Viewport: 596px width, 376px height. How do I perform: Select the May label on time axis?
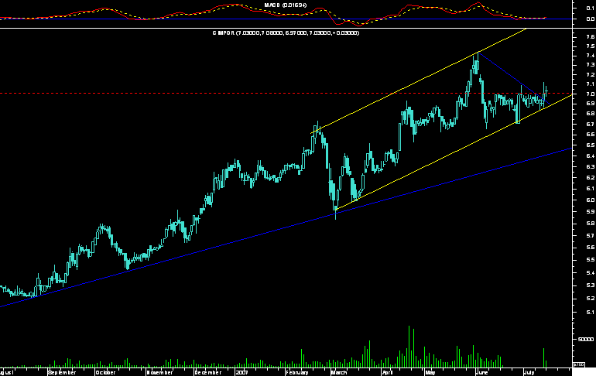point(430,373)
